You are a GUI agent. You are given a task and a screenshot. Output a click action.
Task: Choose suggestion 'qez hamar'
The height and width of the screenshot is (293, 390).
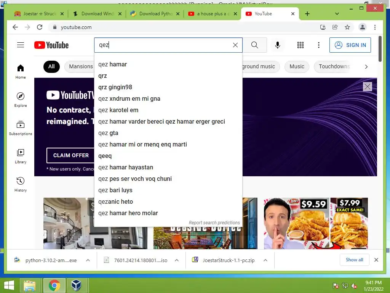pos(168,64)
